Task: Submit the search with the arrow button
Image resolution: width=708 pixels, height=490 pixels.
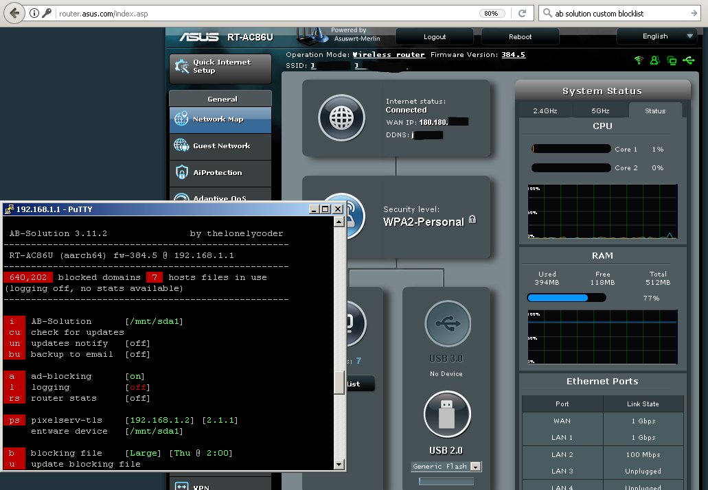Action: (x=694, y=13)
